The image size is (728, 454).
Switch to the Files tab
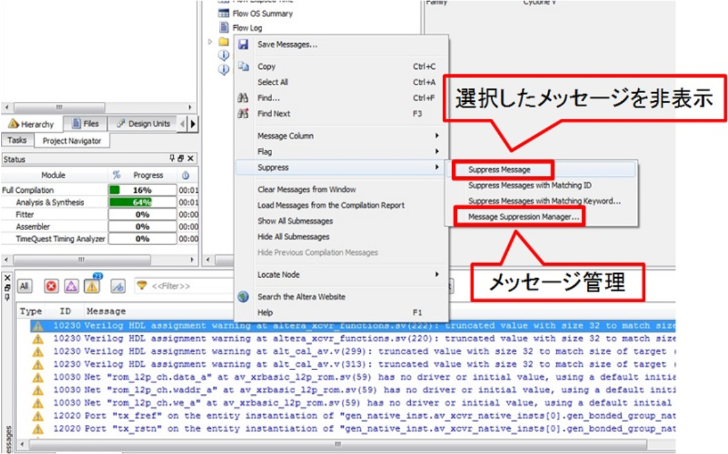tap(85, 124)
